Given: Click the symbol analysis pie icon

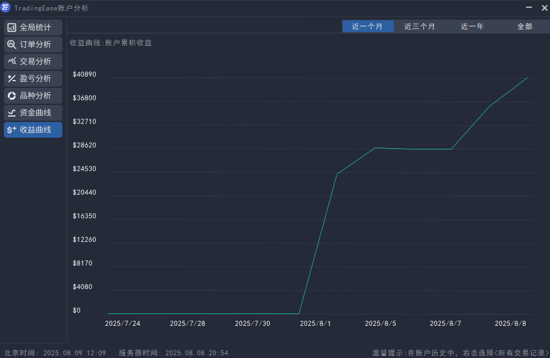Looking at the screenshot, I should click(12, 96).
